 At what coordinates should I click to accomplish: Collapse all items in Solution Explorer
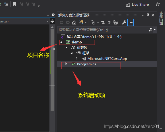coord(109,22)
